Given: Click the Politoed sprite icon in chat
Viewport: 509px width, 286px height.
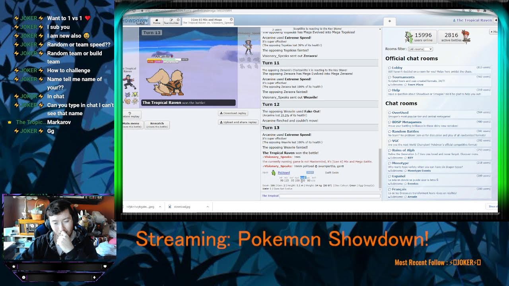Looking at the screenshot, I should 273,172.
